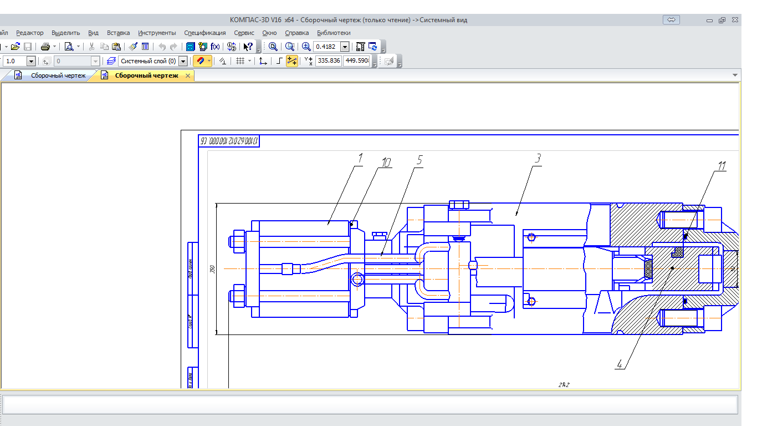Open the layer manager stack icon

[111, 61]
